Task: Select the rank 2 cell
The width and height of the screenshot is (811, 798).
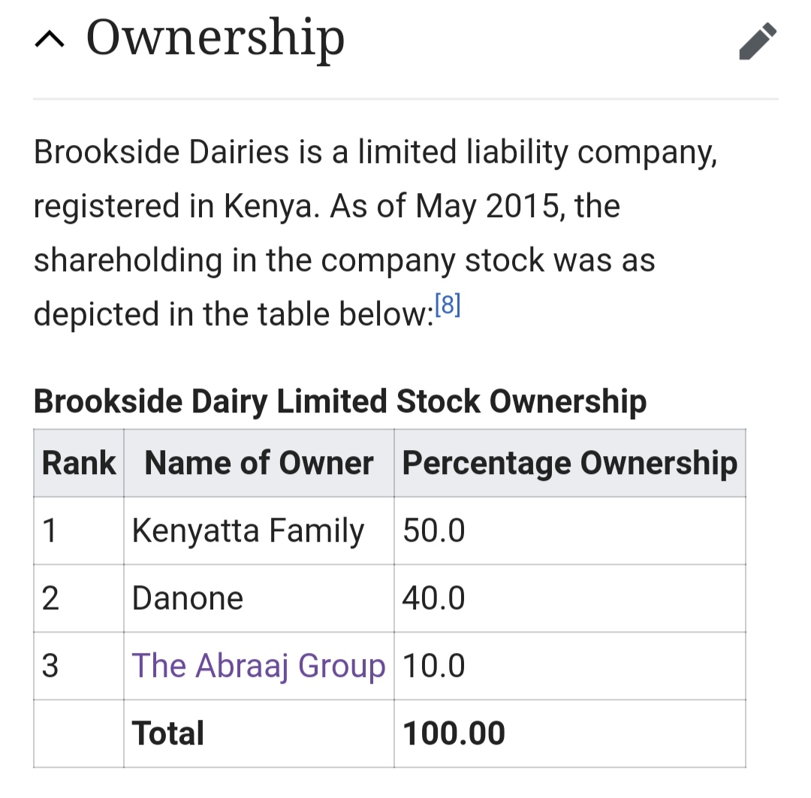Action: pos(50,599)
